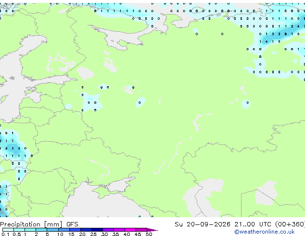
Task: Click the legend swatch between 1 and 2
Action: click(x=30, y=230)
